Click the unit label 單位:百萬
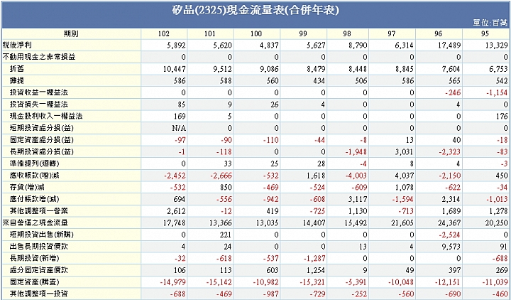Screen dimensions: 511x300 coord(490,23)
